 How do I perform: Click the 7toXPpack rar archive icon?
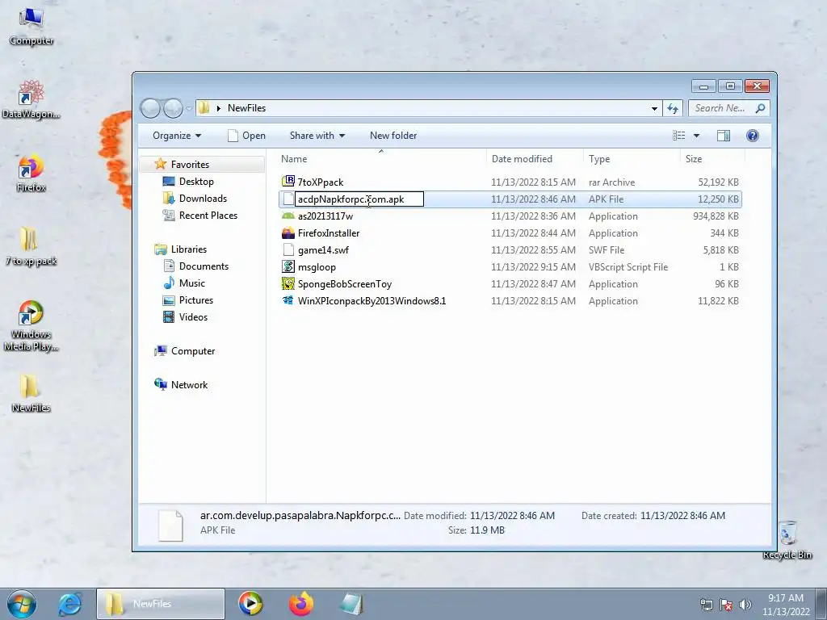coord(288,182)
